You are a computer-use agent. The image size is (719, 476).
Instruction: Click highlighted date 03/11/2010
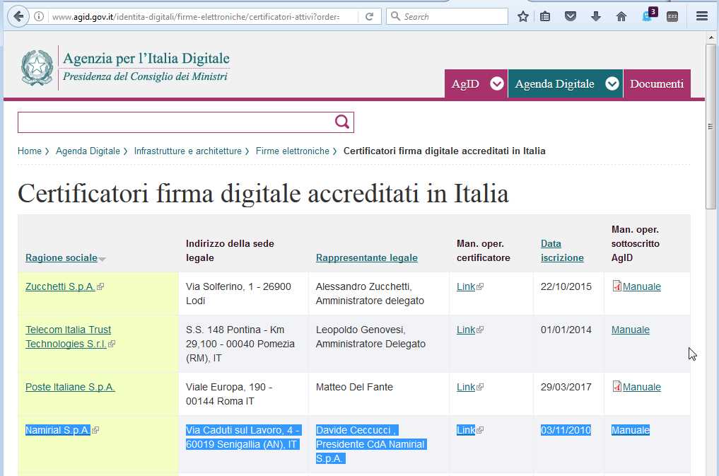[566, 430]
